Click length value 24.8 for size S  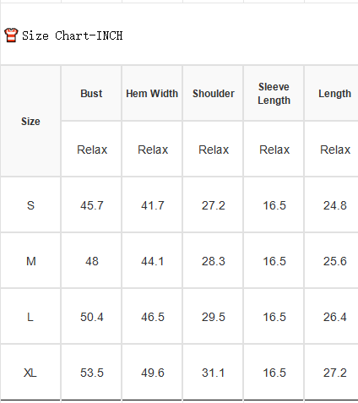click(335, 205)
